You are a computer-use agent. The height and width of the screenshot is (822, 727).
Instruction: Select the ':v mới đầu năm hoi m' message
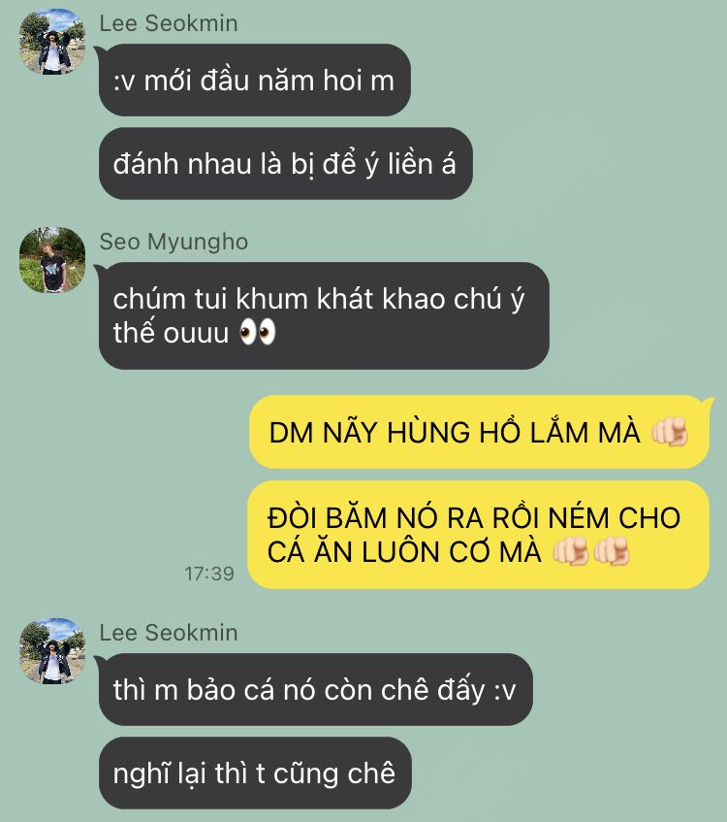(255, 81)
